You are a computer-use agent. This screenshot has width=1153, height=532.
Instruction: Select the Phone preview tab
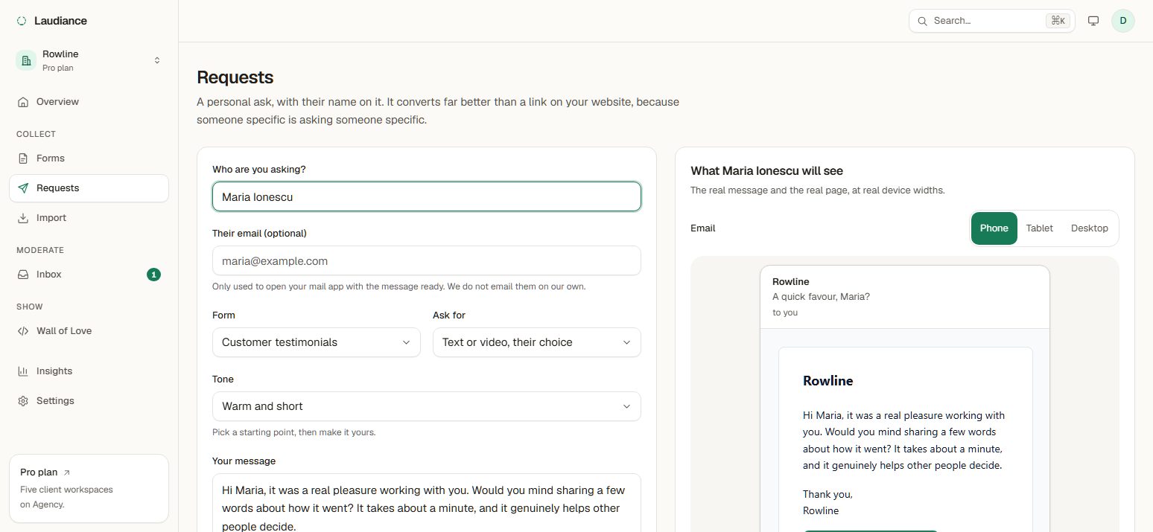(994, 228)
